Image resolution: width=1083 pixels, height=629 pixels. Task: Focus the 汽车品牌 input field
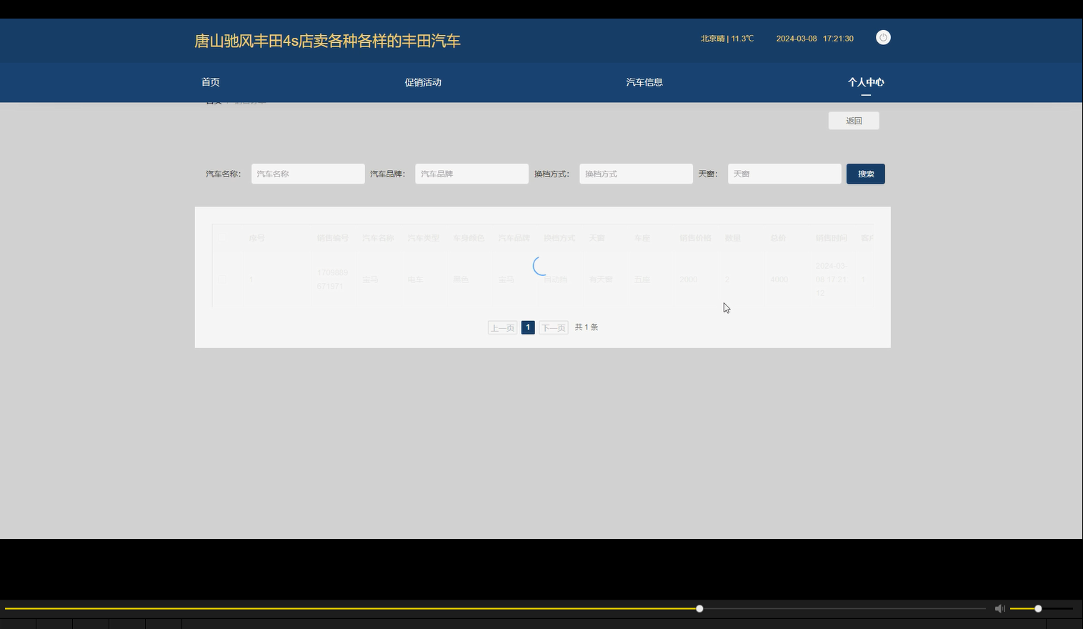[x=471, y=174]
